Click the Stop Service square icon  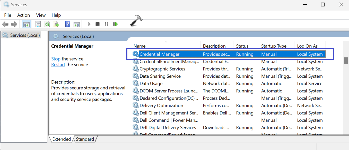tap(97, 24)
